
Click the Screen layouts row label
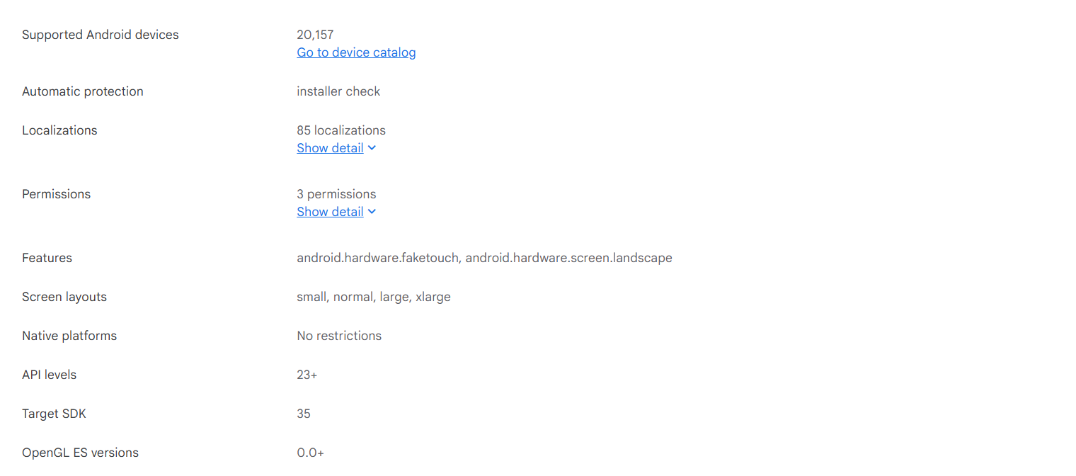(64, 297)
